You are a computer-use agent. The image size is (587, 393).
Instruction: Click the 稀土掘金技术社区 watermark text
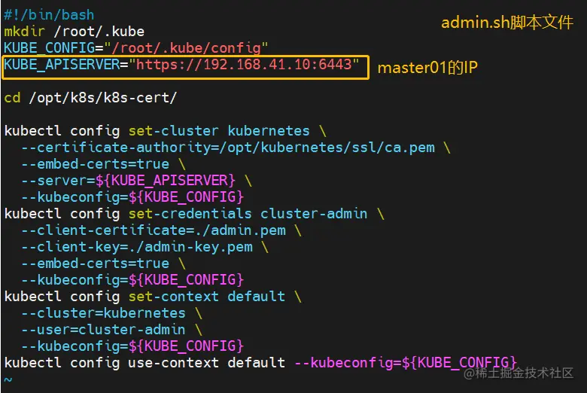pyautogui.click(x=519, y=373)
